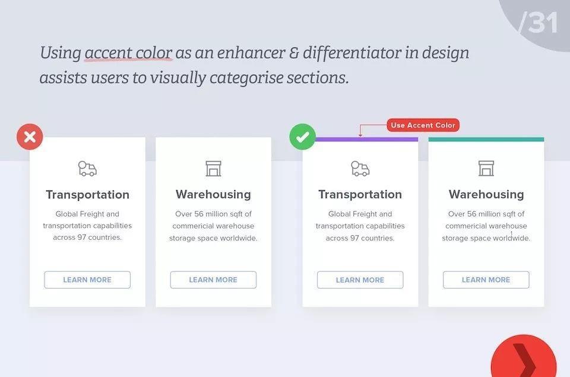Click the warehouse icon on left Warehousing card
The image size is (570, 377).
[x=213, y=169]
